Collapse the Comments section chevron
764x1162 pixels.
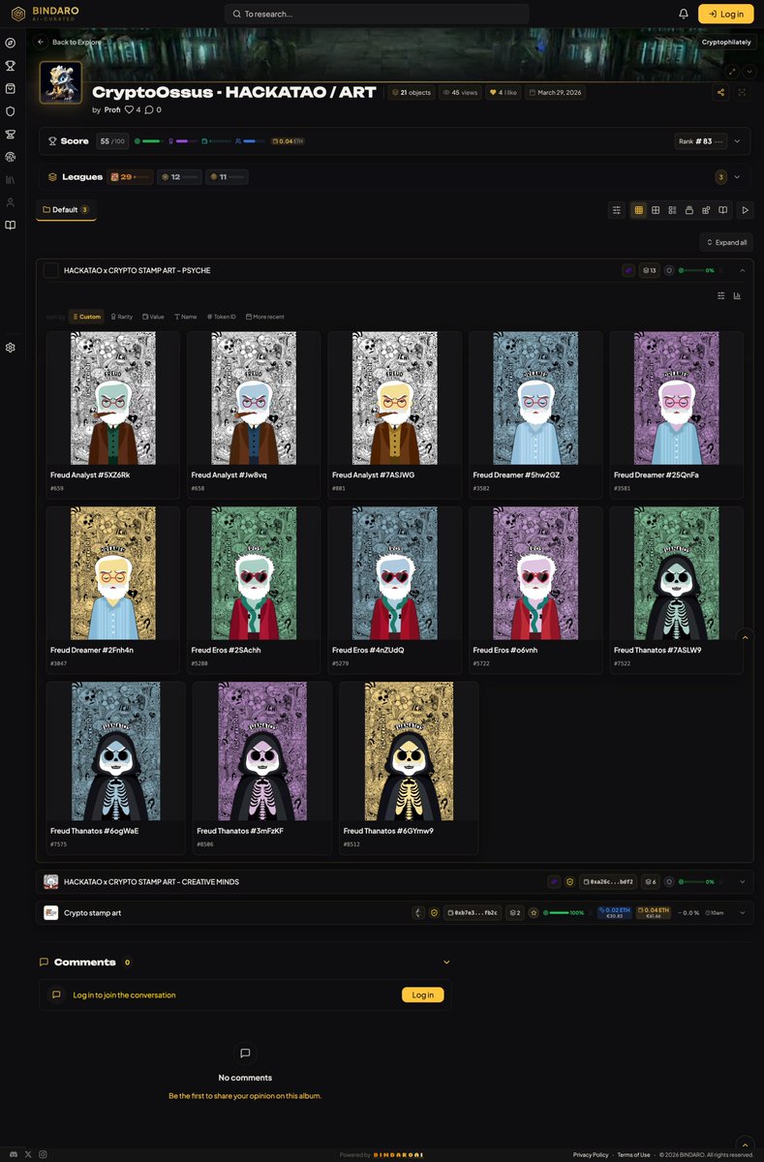(x=446, y=962)
